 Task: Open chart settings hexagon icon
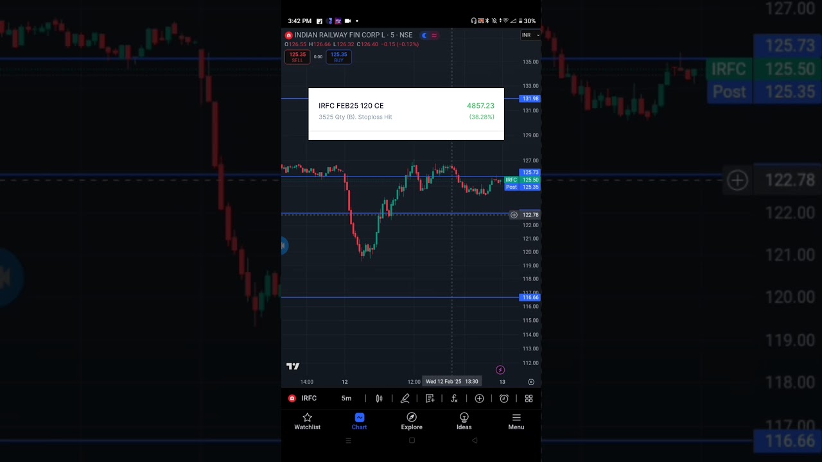531,382
